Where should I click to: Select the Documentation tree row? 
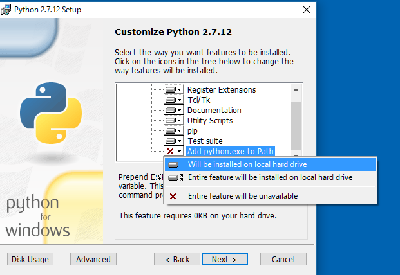(214, 110)
